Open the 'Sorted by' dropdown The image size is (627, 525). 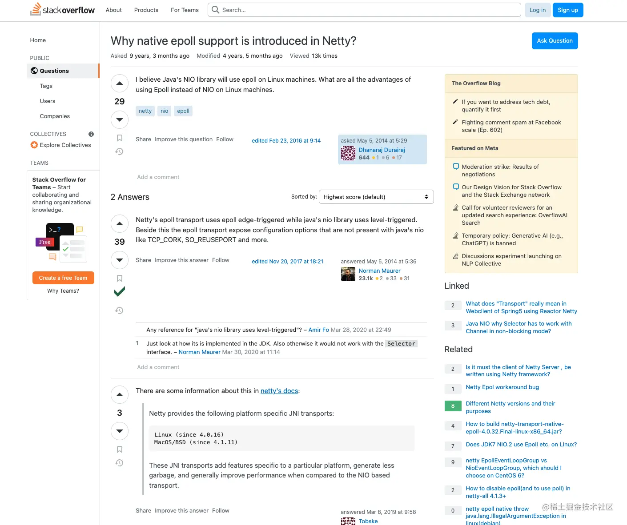[x=376, y=197]
